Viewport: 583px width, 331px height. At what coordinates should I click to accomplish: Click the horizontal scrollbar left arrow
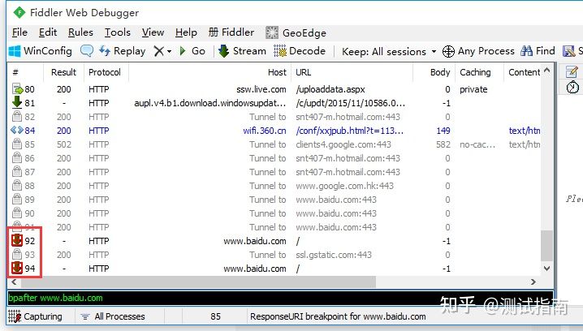[x=14, y=282]
